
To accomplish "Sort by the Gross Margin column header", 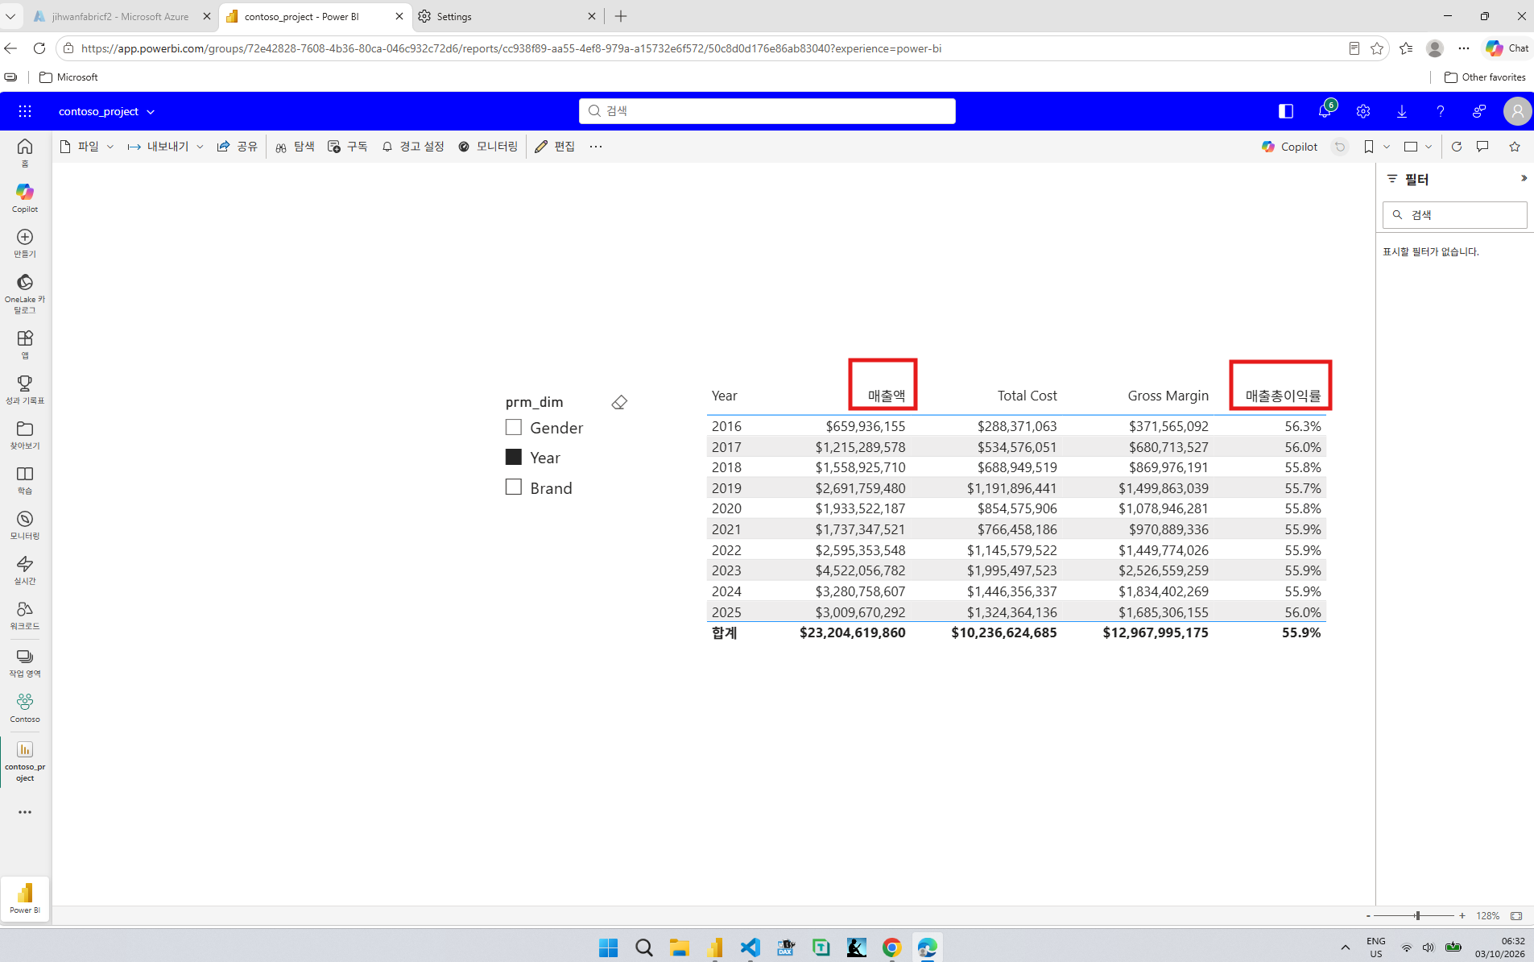I will (x=1168, y=396).
